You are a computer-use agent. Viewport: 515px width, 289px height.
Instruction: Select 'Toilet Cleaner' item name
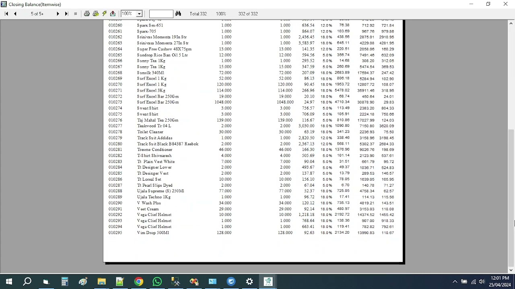(150, 132)
